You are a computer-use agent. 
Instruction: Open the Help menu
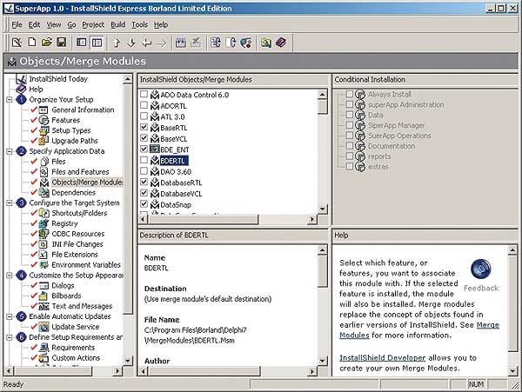click(x=161, y=24)
